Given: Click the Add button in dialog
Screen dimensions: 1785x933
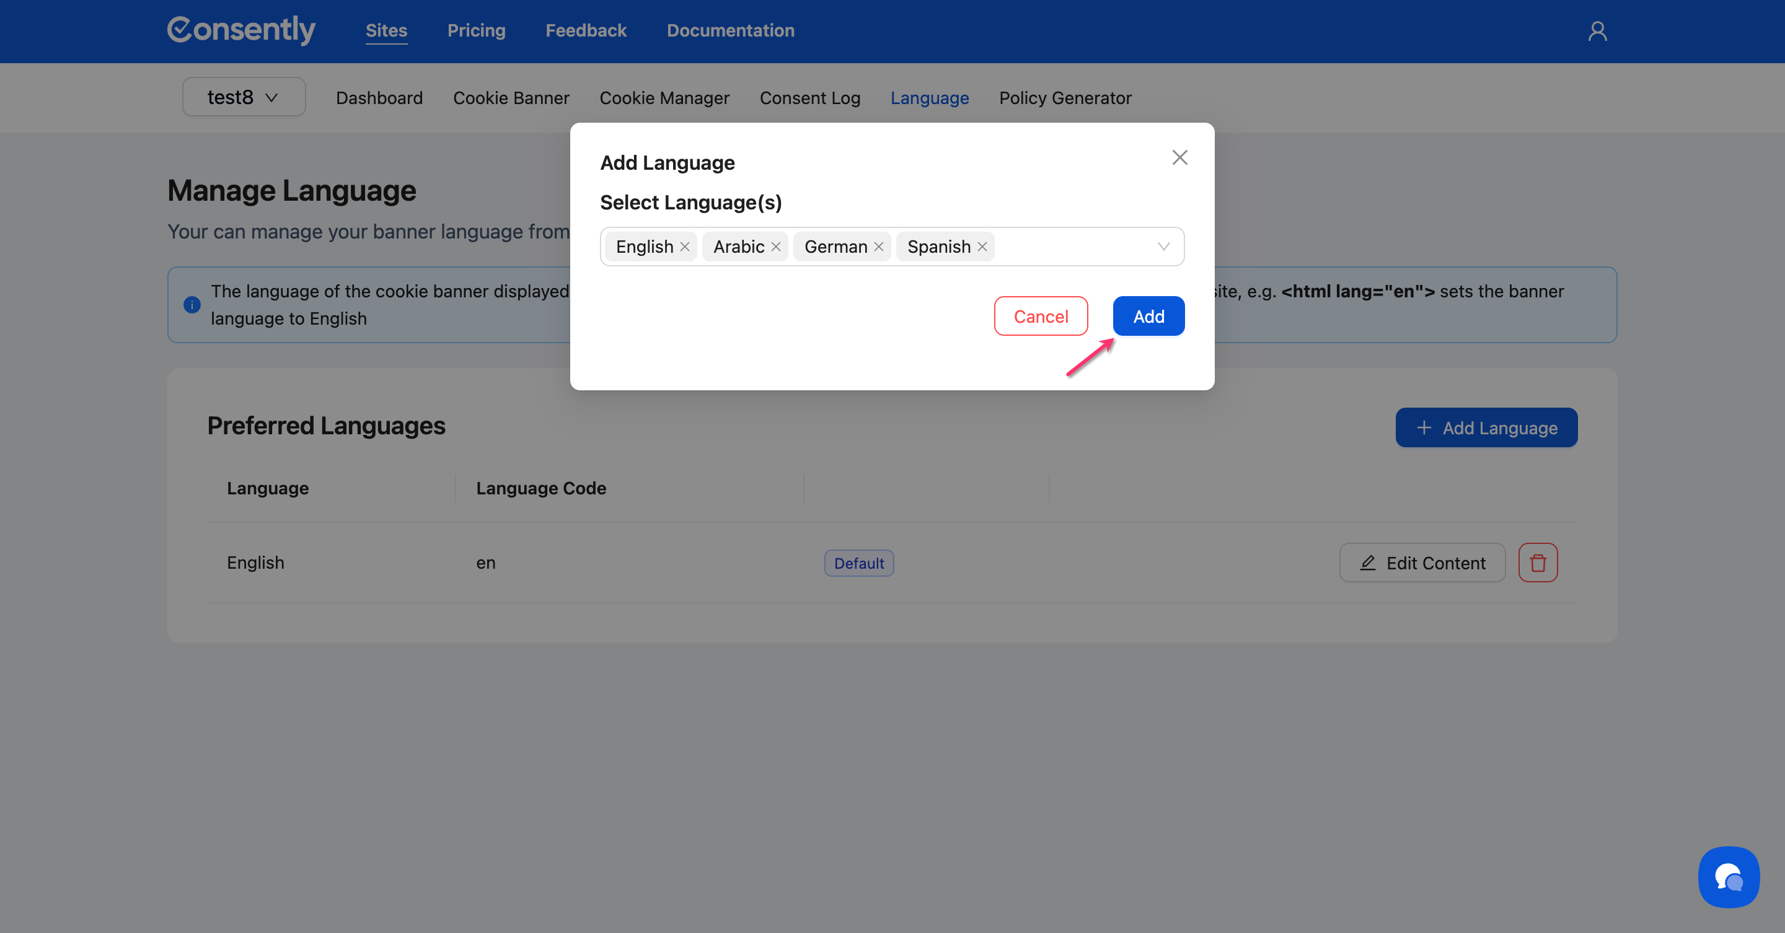Looking at the screenshot, I should 1148,317.
